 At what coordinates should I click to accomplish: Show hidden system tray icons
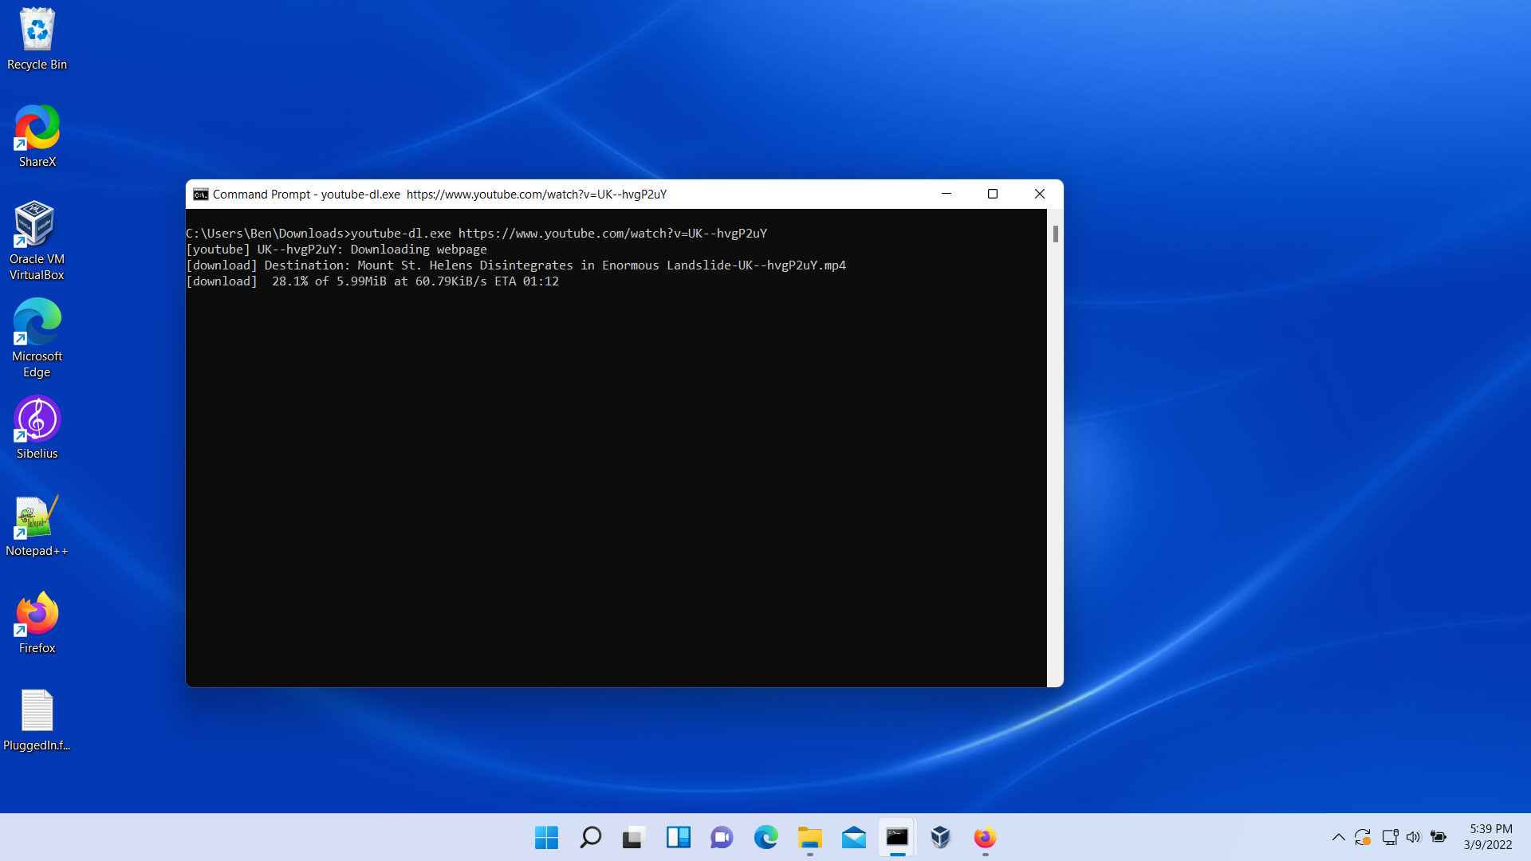tap(1338, 837)
